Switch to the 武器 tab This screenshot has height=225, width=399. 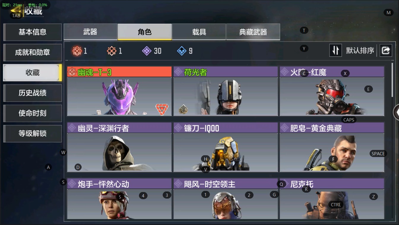tap(91, 32)
